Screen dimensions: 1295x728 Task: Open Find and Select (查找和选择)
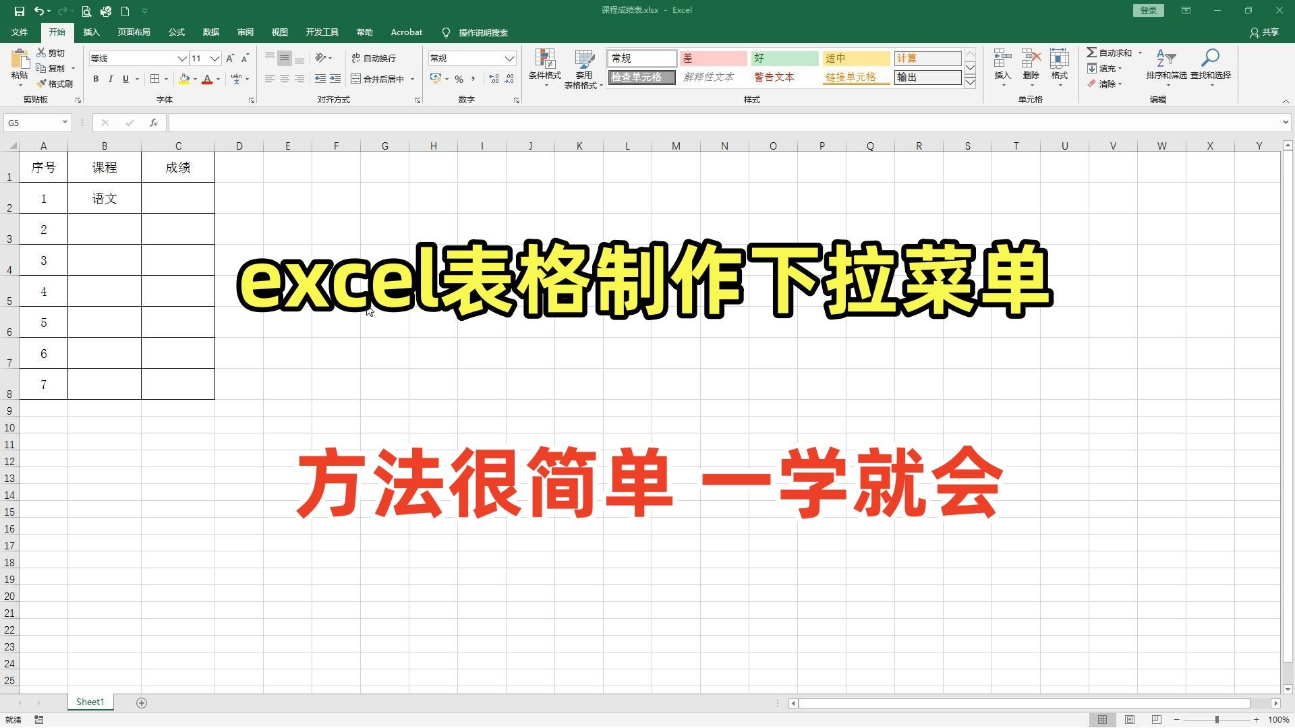[x=1211, y=67]
